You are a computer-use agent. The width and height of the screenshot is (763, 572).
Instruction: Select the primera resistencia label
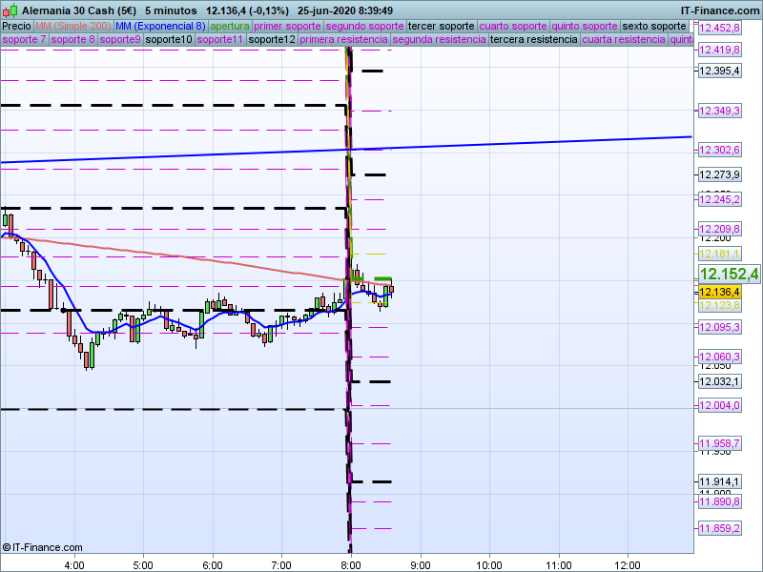(343, 39)
